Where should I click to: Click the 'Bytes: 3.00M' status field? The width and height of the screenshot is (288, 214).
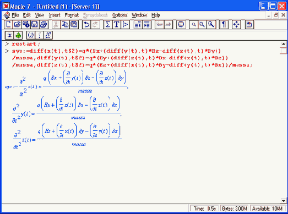234,208
